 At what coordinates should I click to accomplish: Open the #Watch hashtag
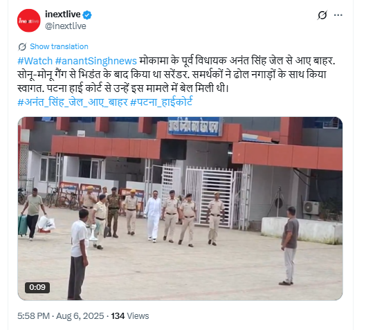click(x=35, y=61)
